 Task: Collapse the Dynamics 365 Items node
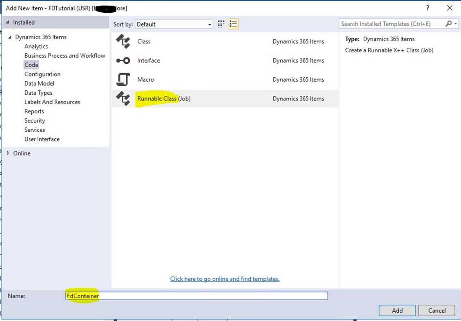pos(10,37)
